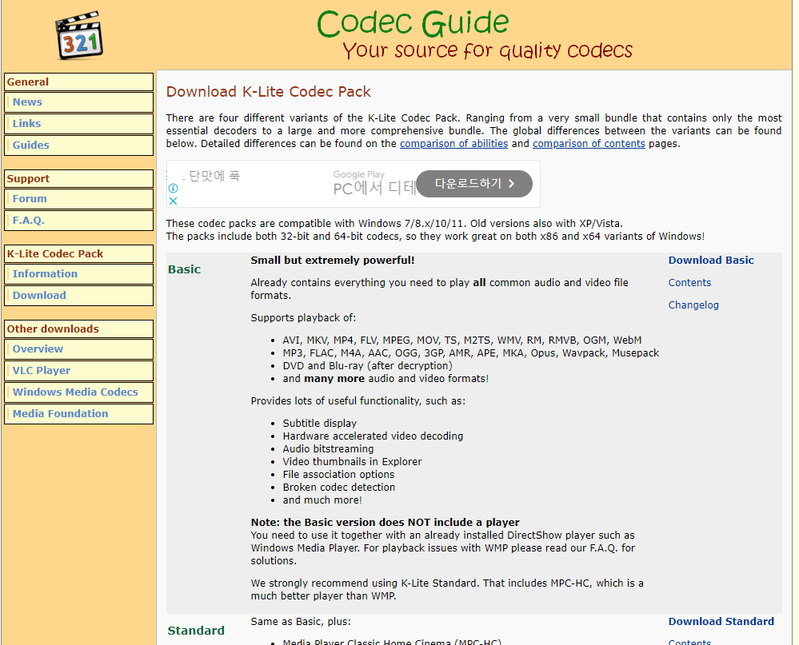Screen dimensions: 799x645
Task: Click the Basic variant label
Action: 185,269
